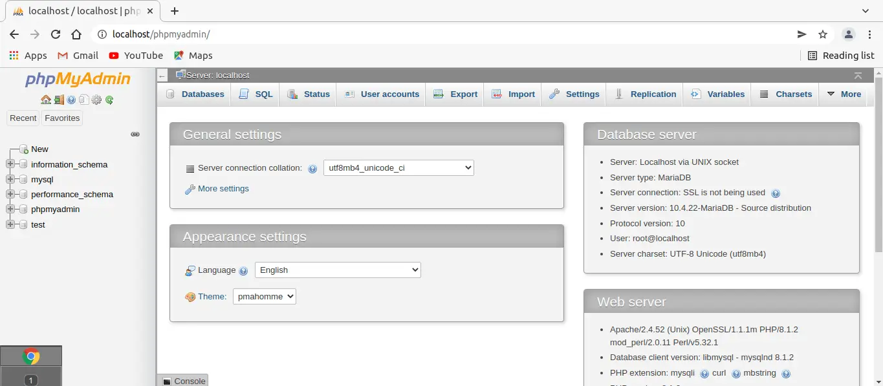This screenshot has height=386, width=883.
Task: Open the Export tab
Action: pos(455,94)
